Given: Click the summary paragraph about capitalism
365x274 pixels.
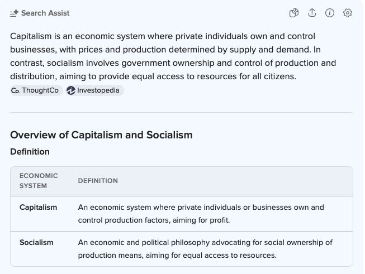Looking at the screenshot, I should [x=173, y=56].
